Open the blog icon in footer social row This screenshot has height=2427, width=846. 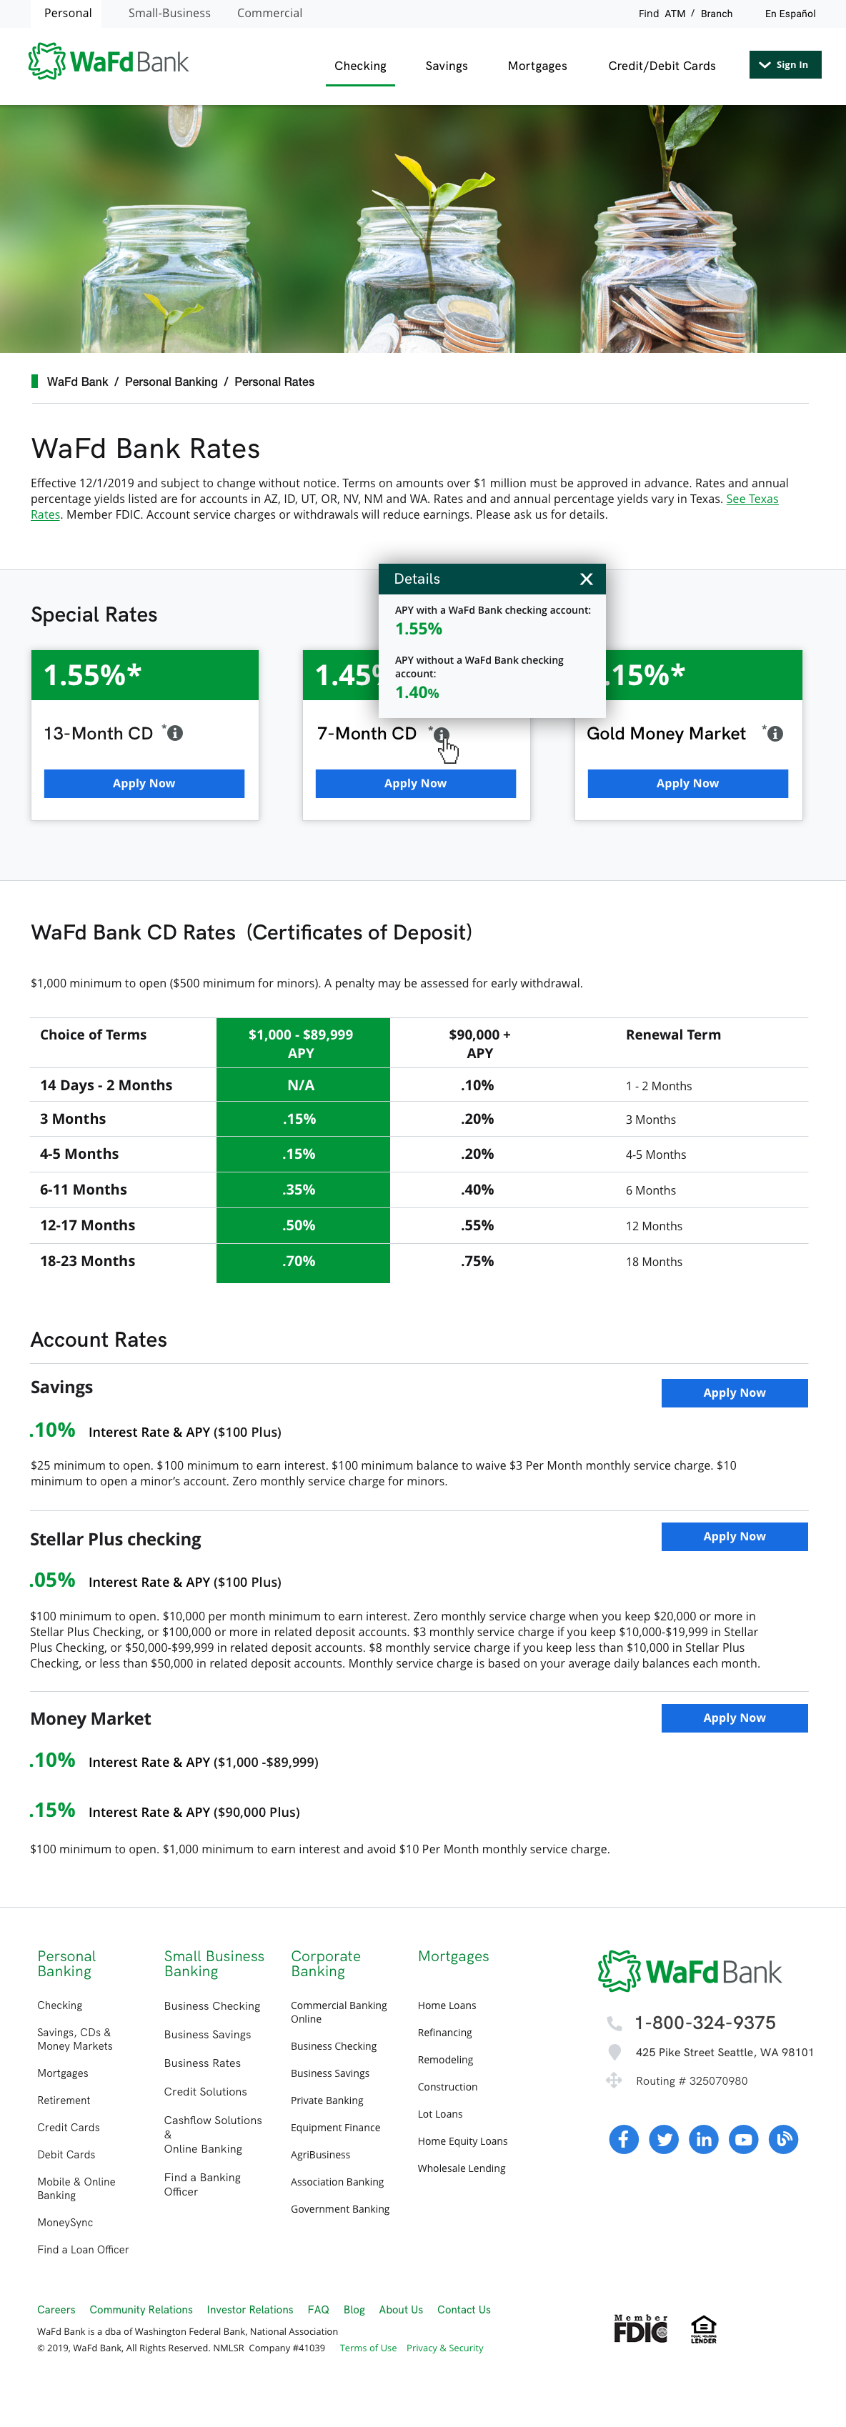click(x=784, y=2138)
